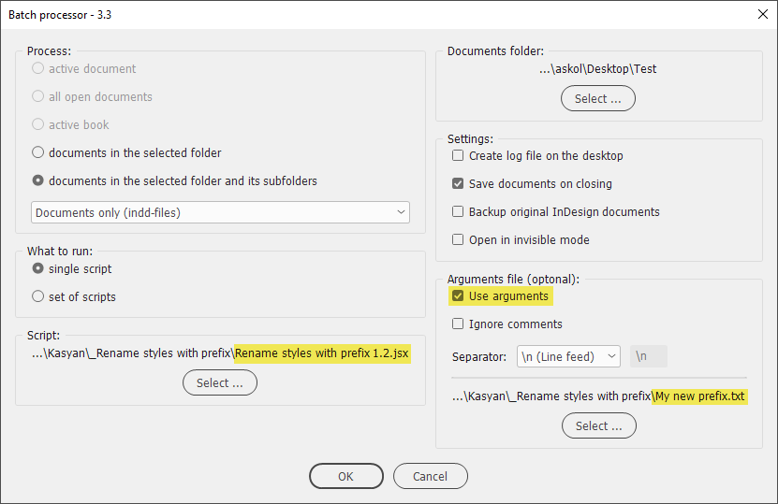Click Select button under Script path
The image size is (778, 504).
pyautogui.click(x=220, y=382)
